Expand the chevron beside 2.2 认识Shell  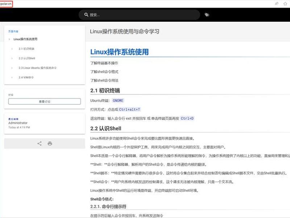(12, 58)
